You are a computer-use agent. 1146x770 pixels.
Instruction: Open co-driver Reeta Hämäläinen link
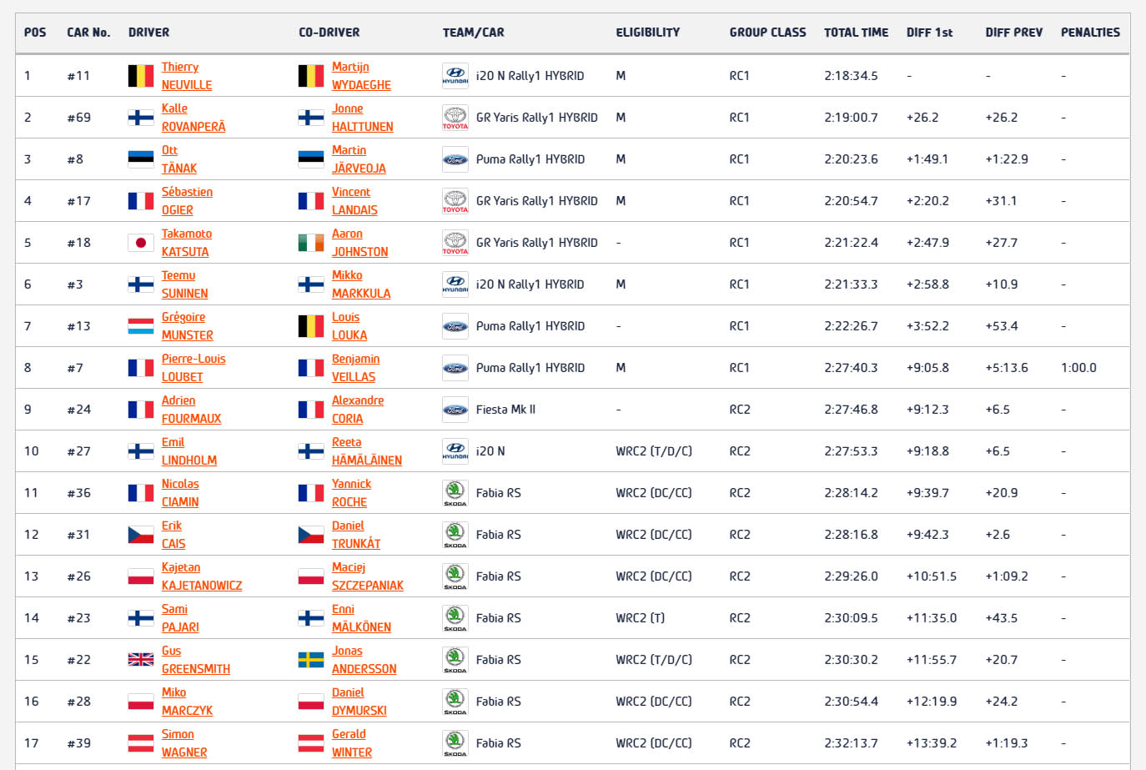pyautogui.click(x=367, y=451)
